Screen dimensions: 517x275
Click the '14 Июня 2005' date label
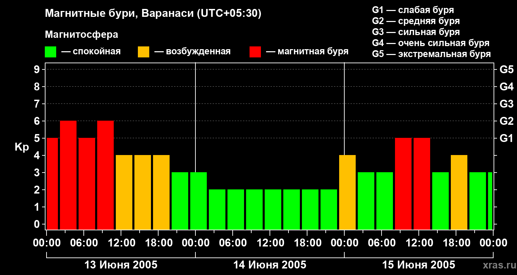270,265
